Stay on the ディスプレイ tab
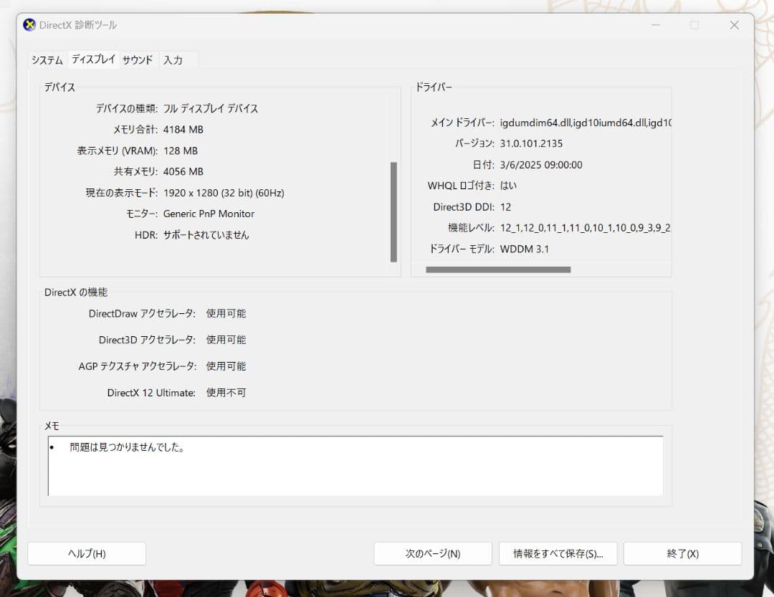This screenshot has width=774, height=597. click(x=93, y=60)
